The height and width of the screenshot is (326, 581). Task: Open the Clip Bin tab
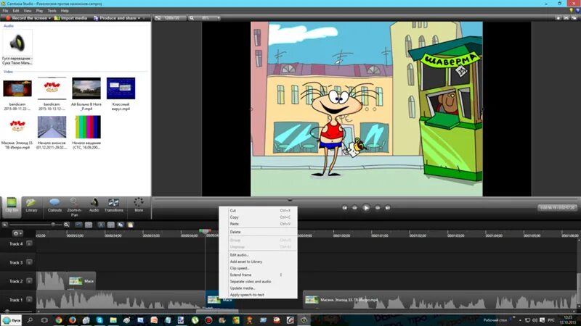coord(12,206)
